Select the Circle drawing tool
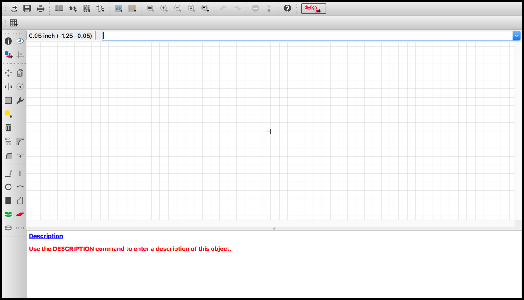Screen dimensions: 524x300 click(8, 187)
